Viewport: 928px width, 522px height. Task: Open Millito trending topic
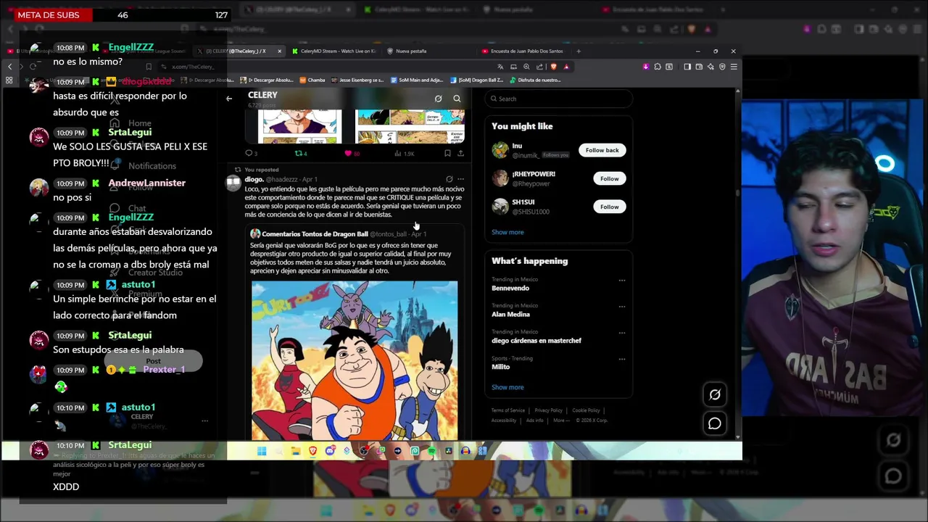pos(501,366)
